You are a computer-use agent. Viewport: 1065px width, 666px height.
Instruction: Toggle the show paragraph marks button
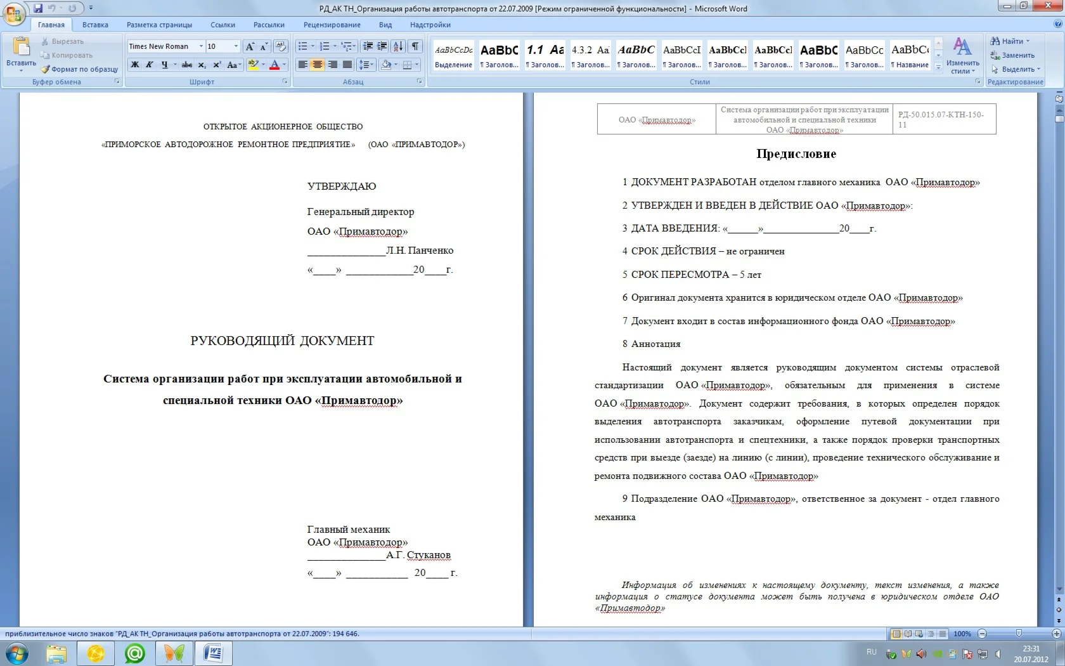point(415,46)
